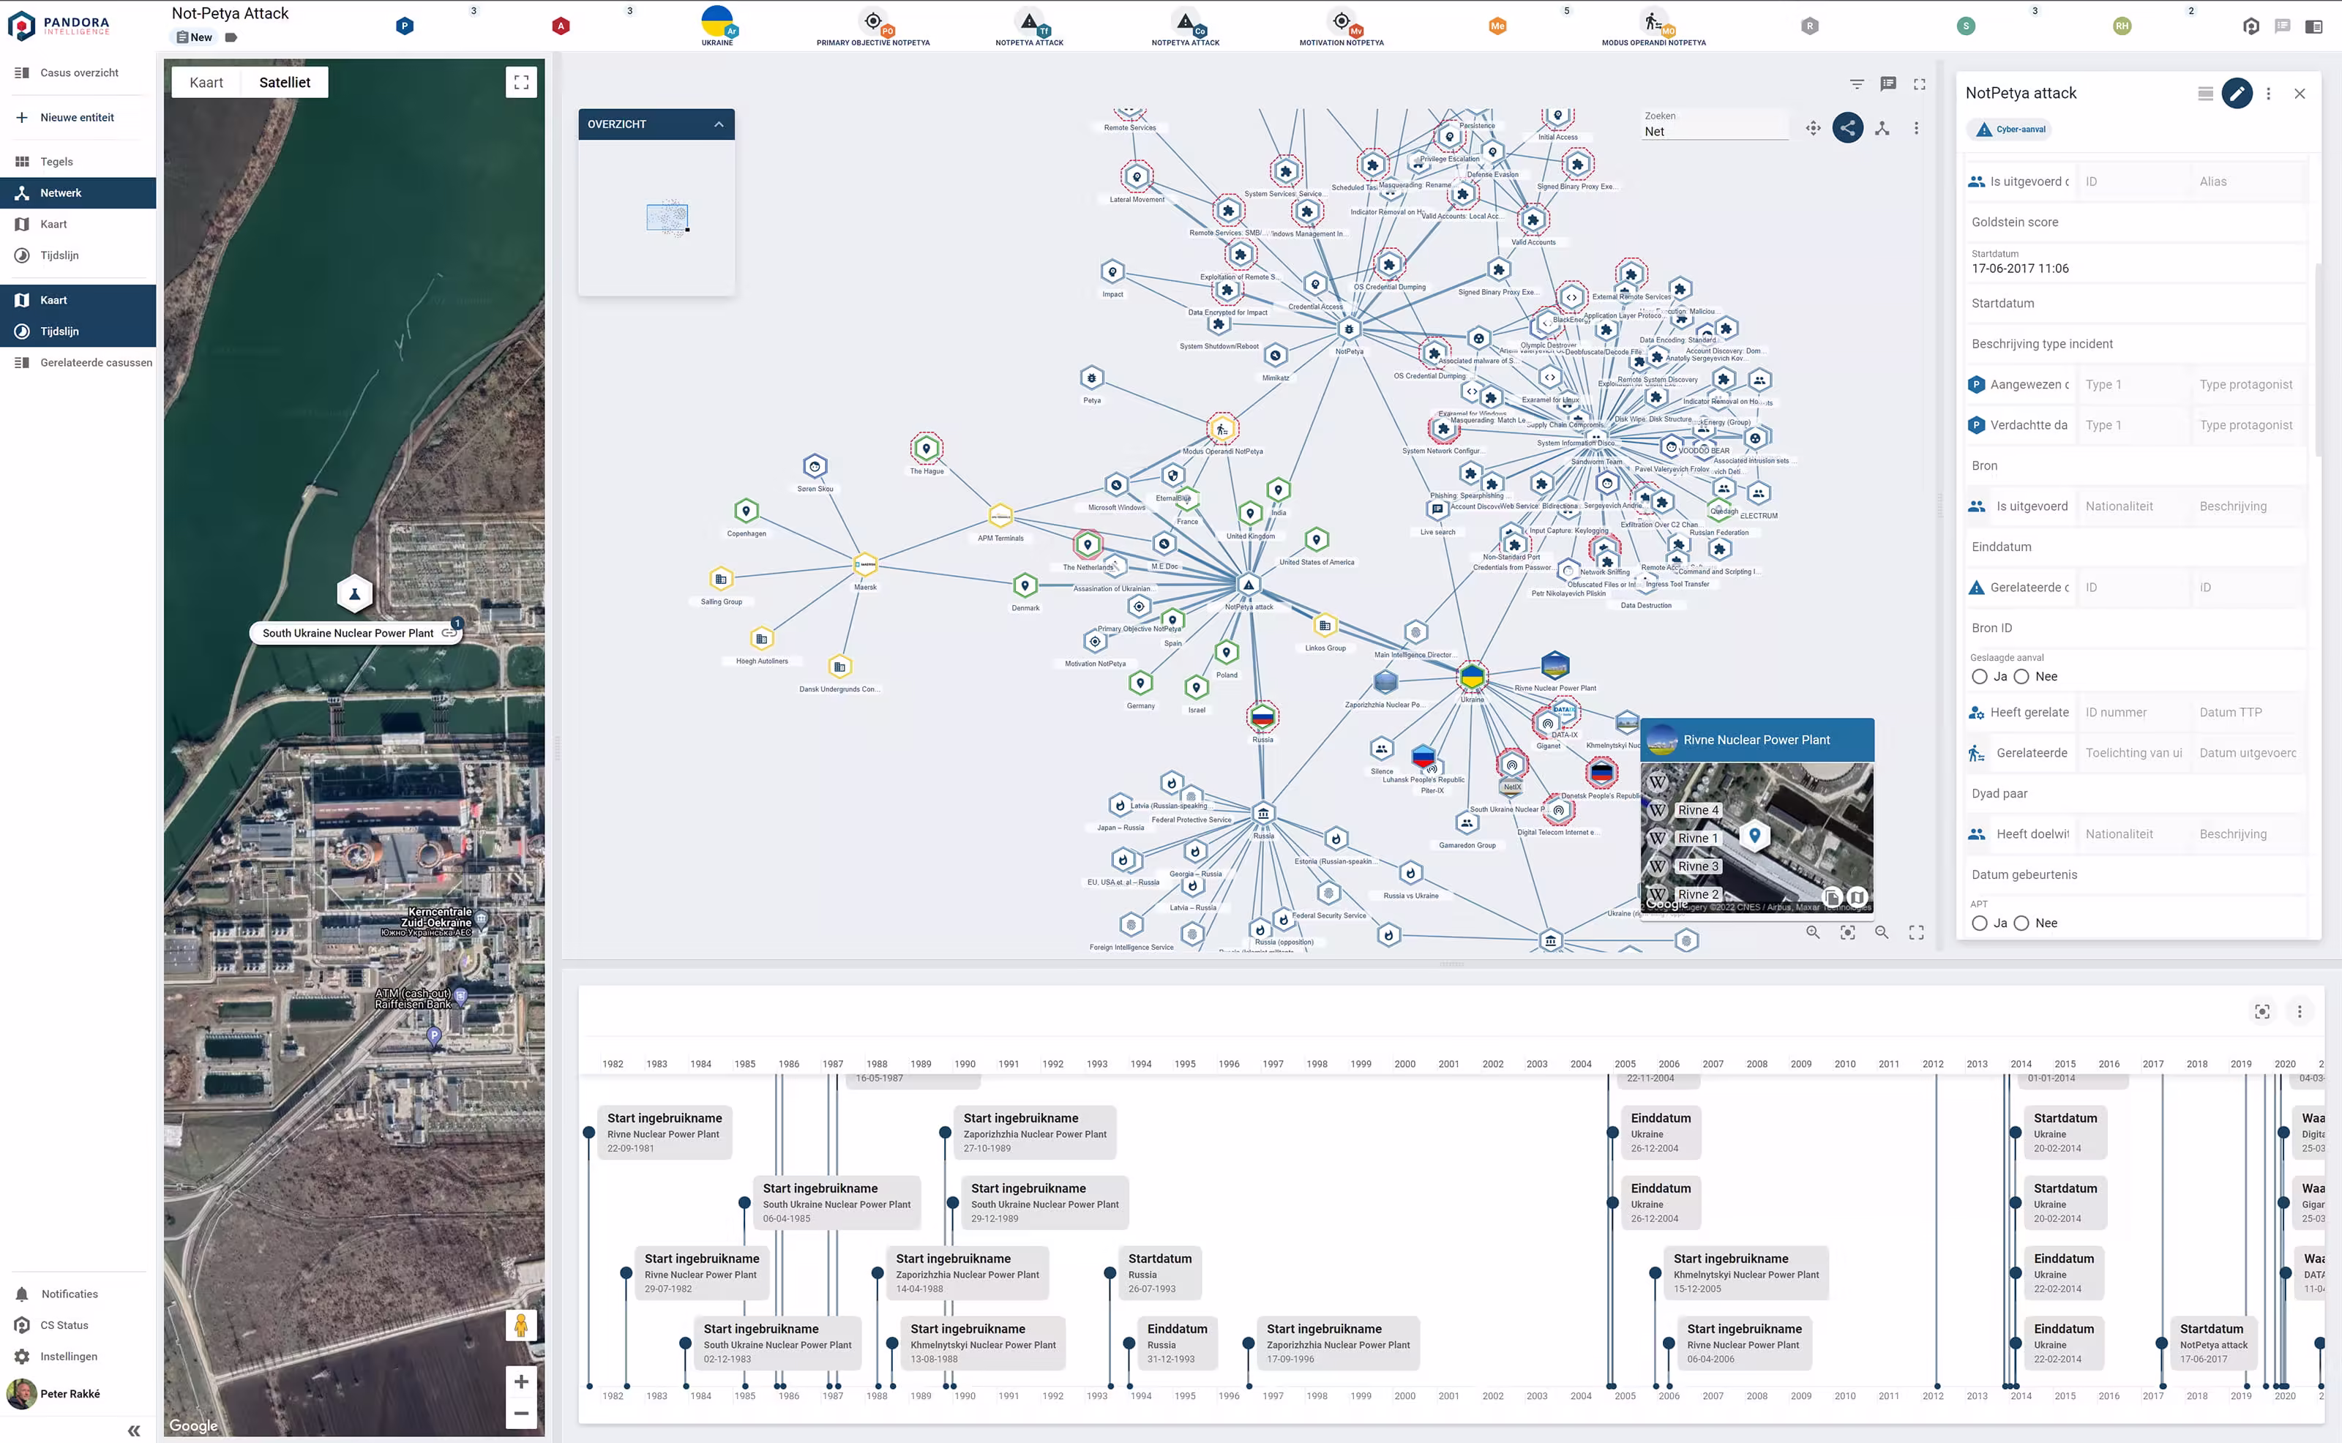Click the New label under Not-Petya Attack
Screen dimensions: 2342x1443
point(192,37)
